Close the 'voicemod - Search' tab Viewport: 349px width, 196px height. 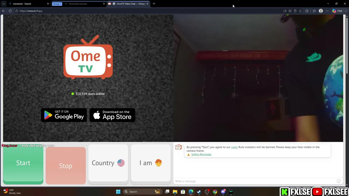point(48,4)
